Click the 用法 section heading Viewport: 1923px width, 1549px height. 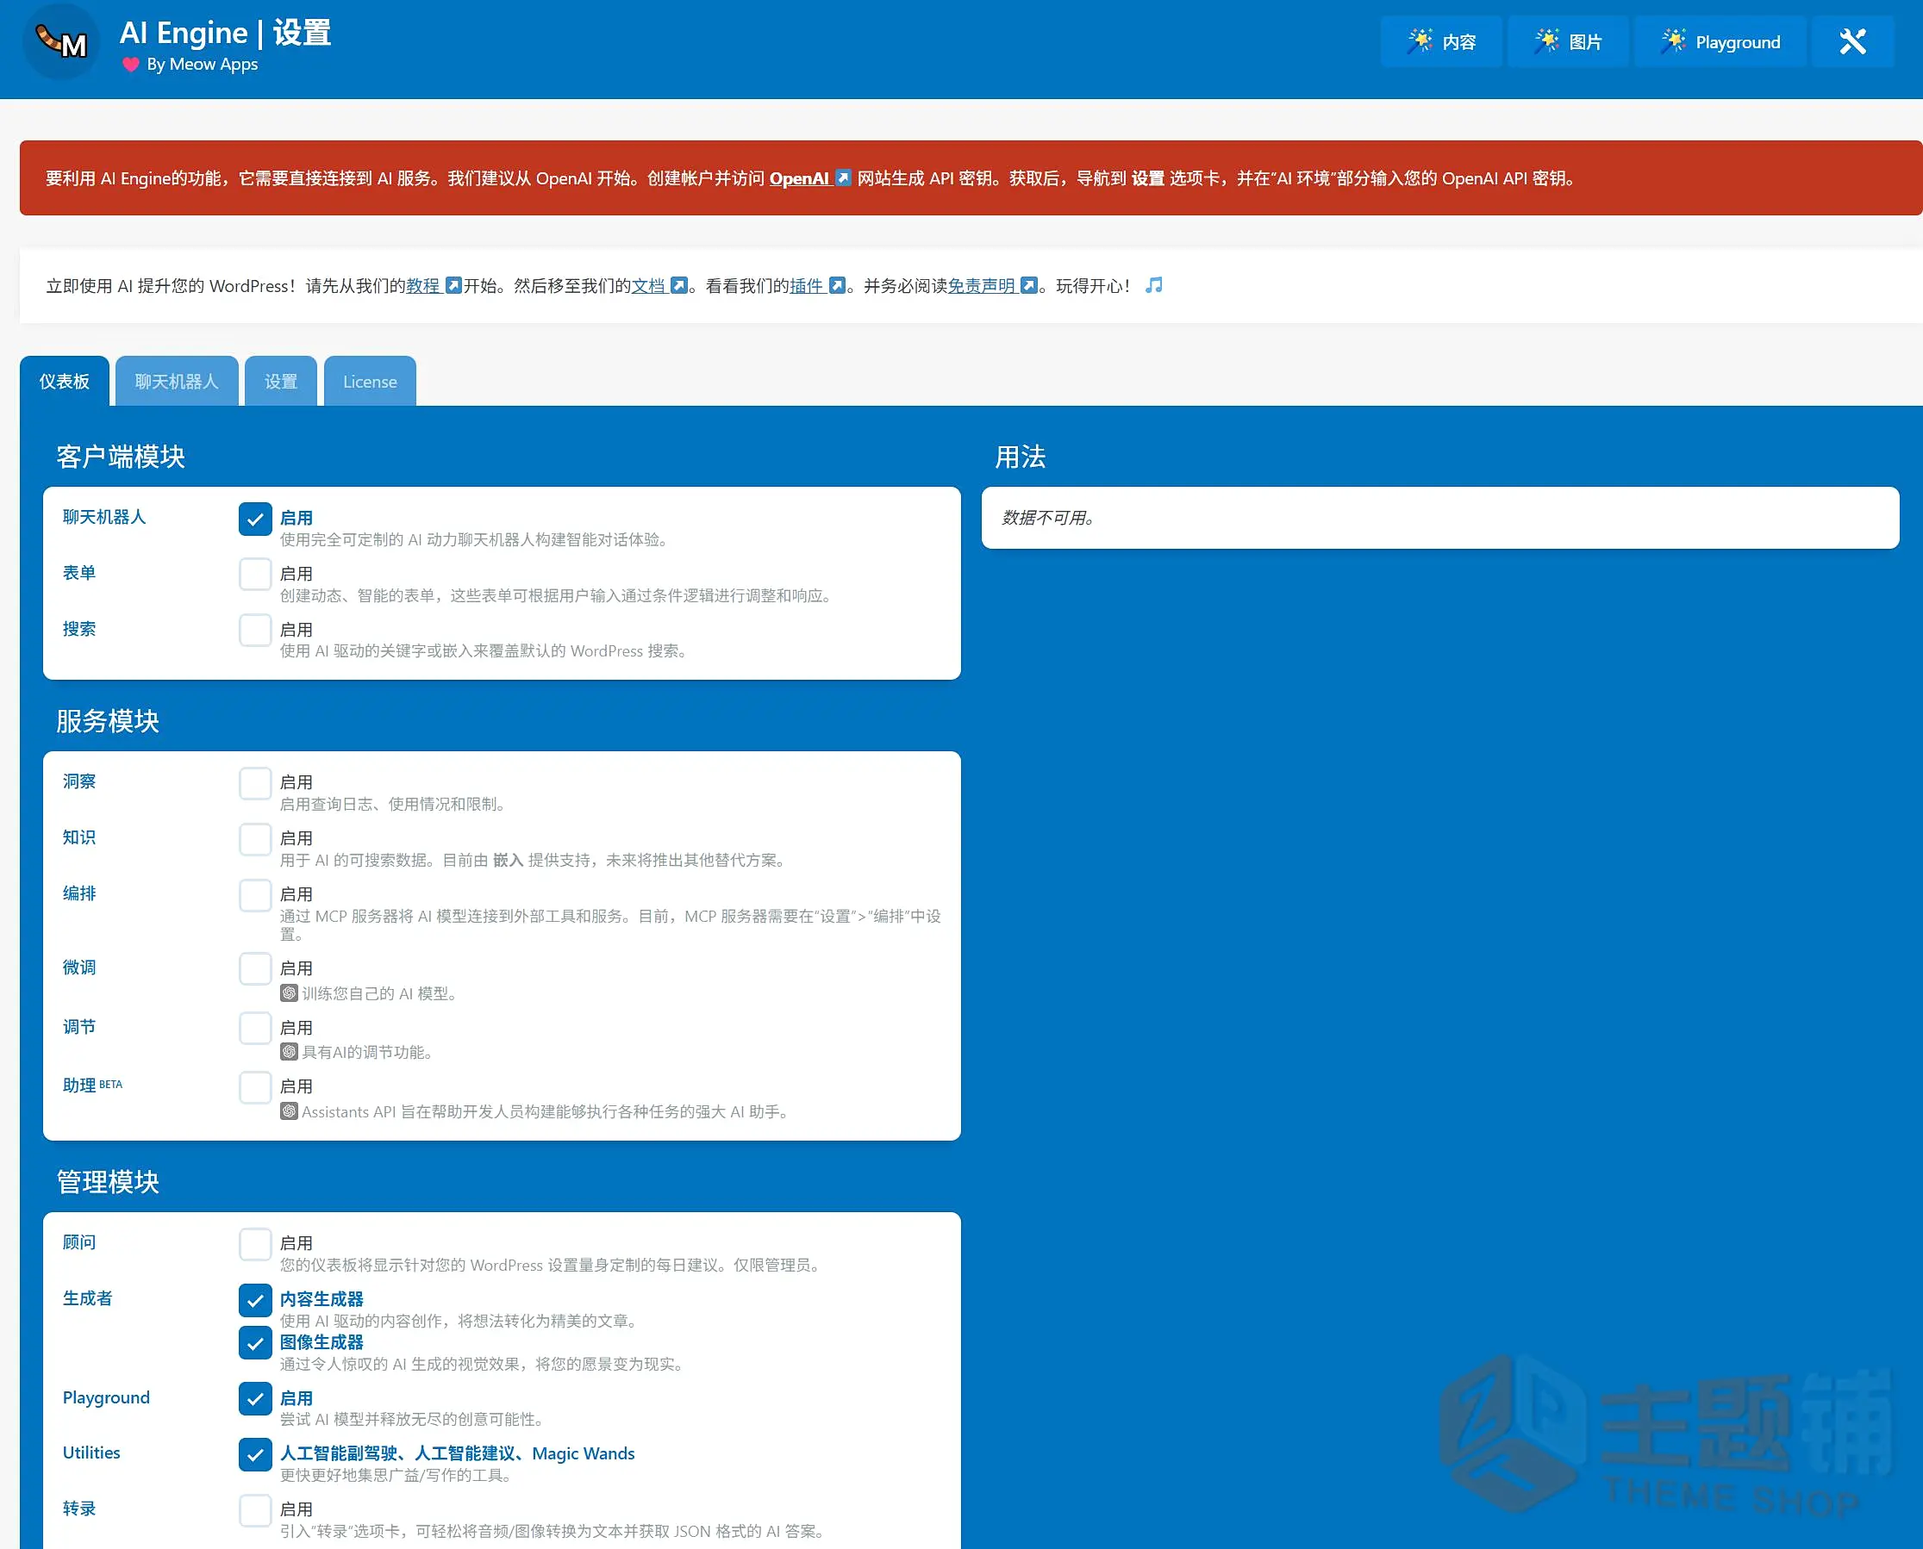click(1021, 457)
